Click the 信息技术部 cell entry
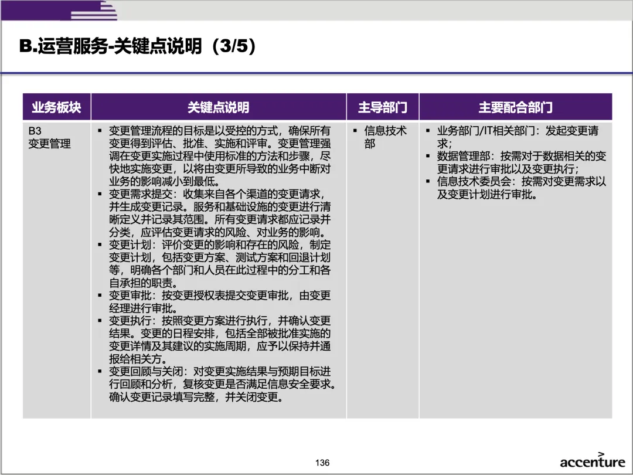This screenshot has width=633, height=475. (380, 137)
